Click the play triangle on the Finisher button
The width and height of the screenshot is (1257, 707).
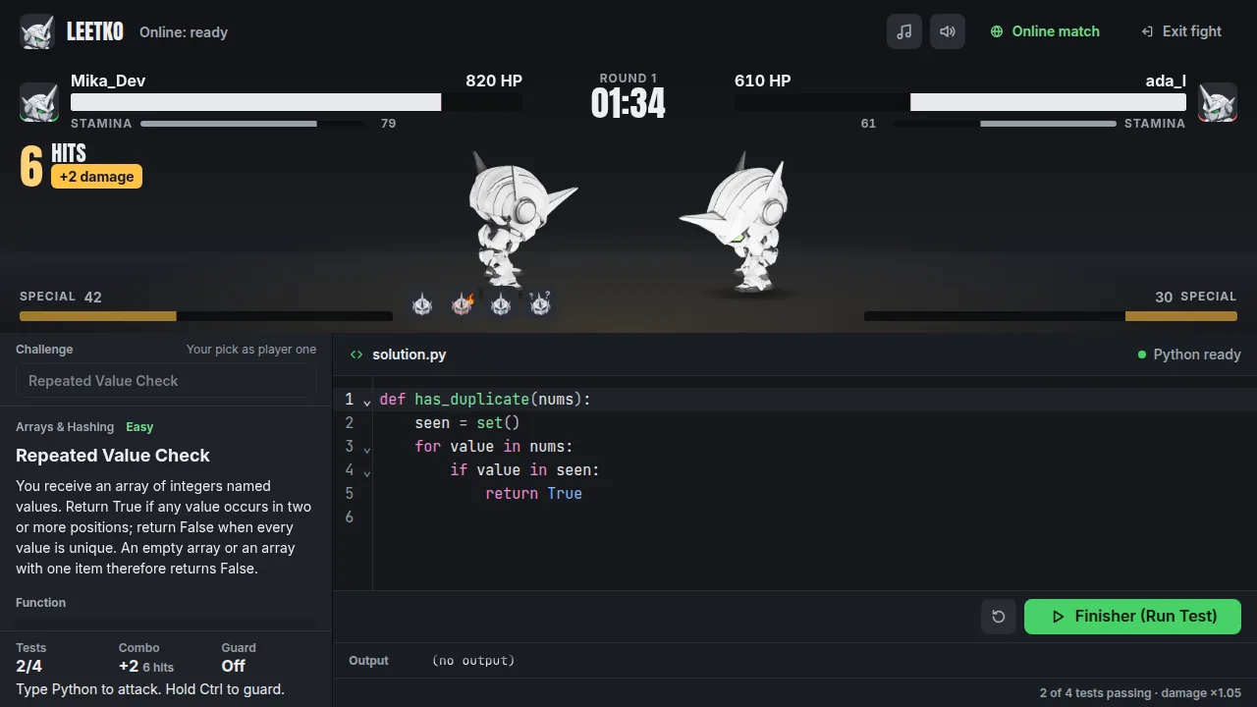coord(1058,617)
